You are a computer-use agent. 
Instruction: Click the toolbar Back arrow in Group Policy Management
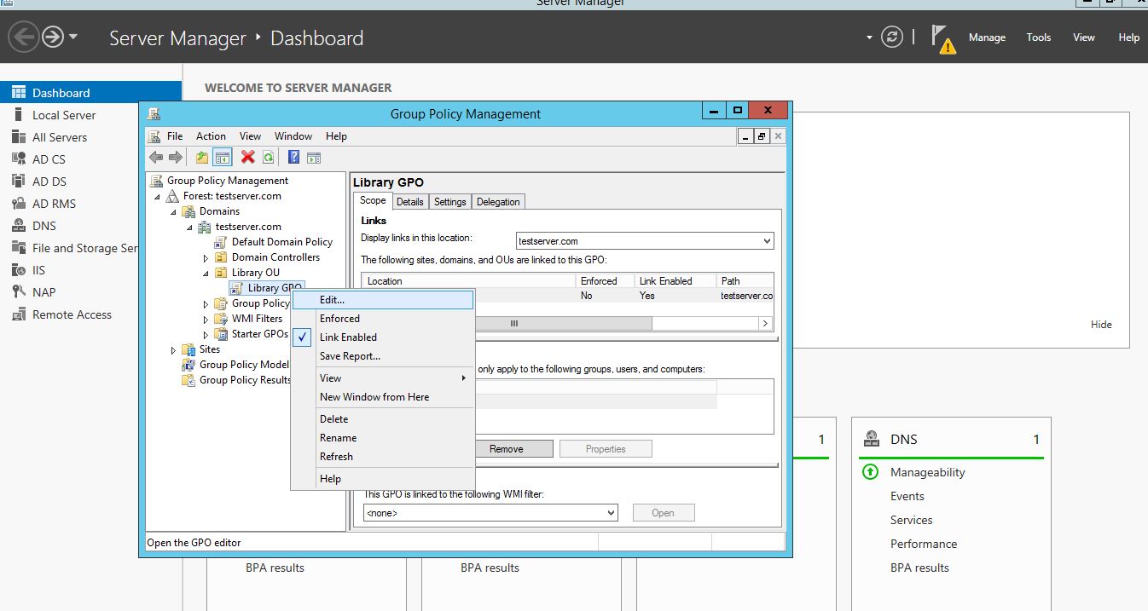[x=156, y=157]
